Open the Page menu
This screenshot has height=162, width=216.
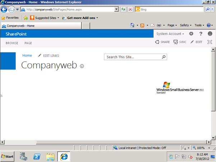172,25
